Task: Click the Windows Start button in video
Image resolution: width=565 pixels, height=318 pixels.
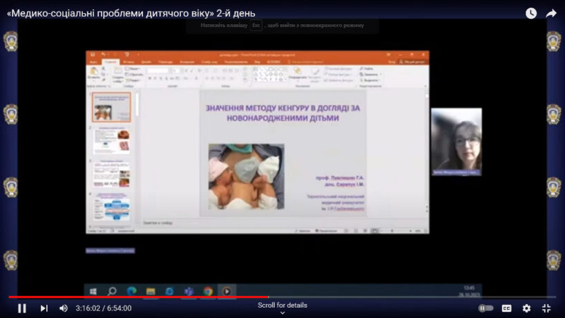Action: [93, 291]
